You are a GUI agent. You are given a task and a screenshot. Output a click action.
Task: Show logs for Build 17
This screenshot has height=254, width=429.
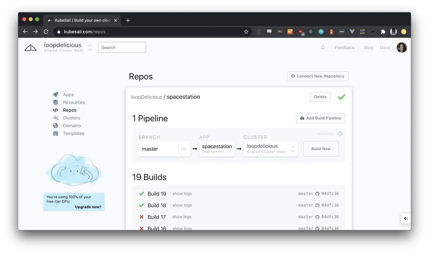coord(182,217)
